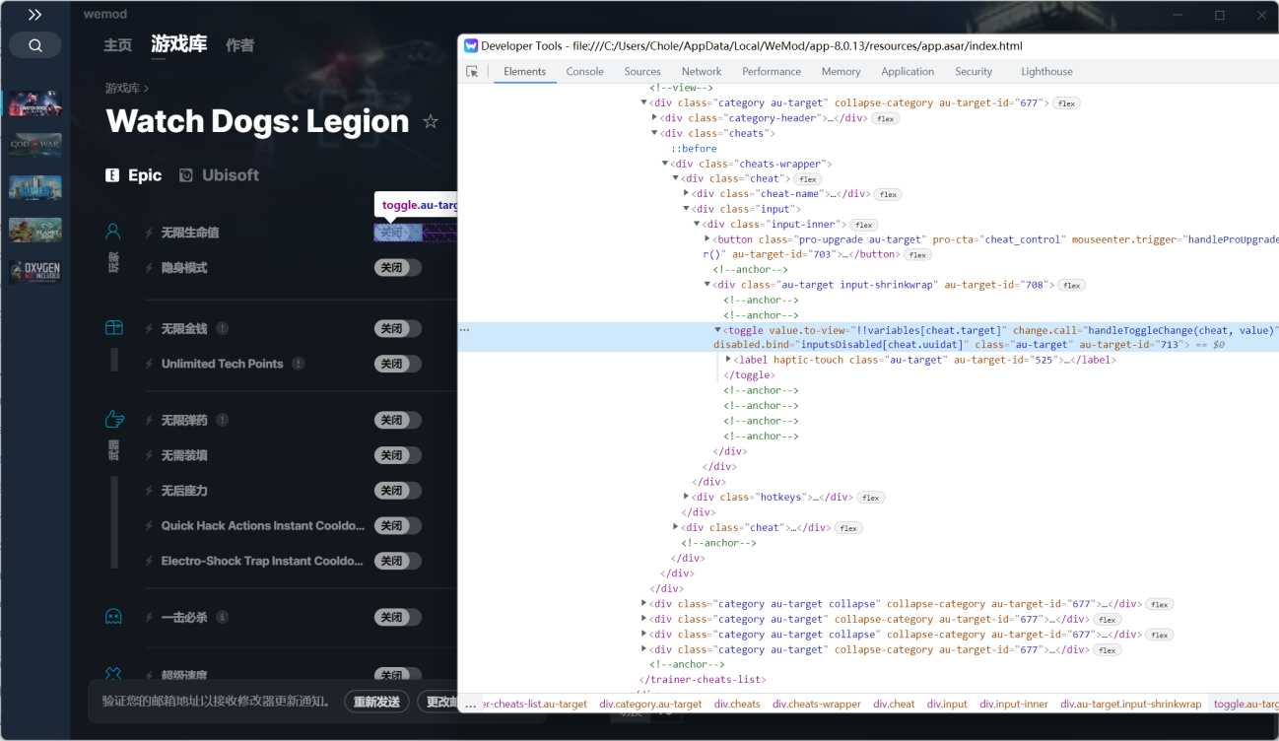The width and height of the screenshot is (1279, 741).
Task: Select div.input-inner in the DevTools breadcrumb
Action: (x=1014, y=705)
